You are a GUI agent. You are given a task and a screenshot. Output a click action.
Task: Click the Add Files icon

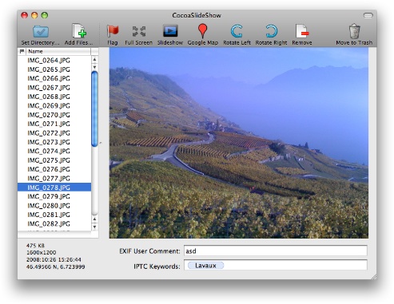[x=79, y=32]
